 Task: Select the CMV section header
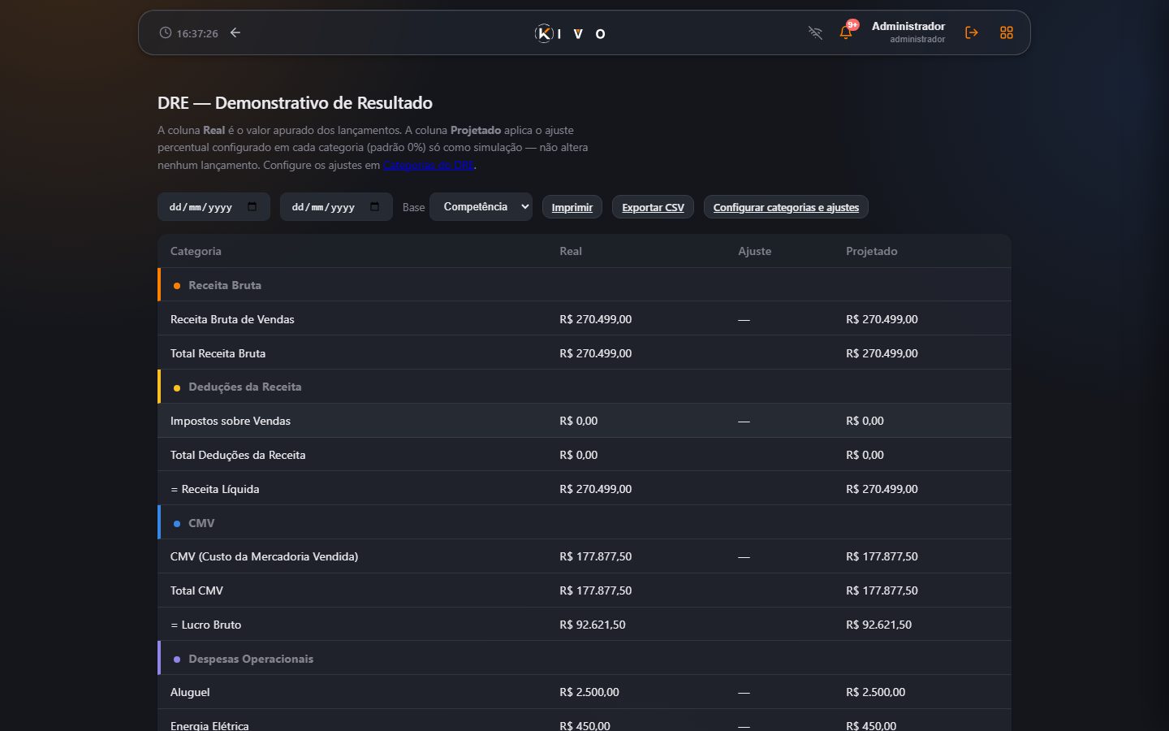pos(585,522)
